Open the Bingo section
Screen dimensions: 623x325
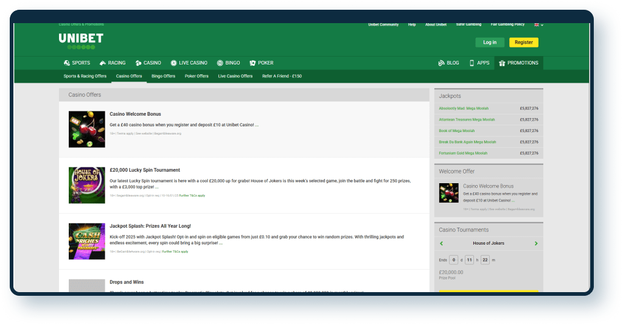[229, 63]
